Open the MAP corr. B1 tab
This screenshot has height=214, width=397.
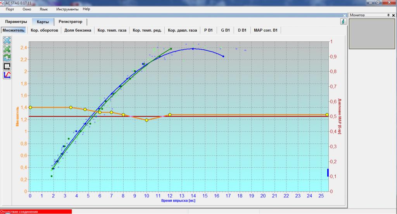(x=266, y=30)
